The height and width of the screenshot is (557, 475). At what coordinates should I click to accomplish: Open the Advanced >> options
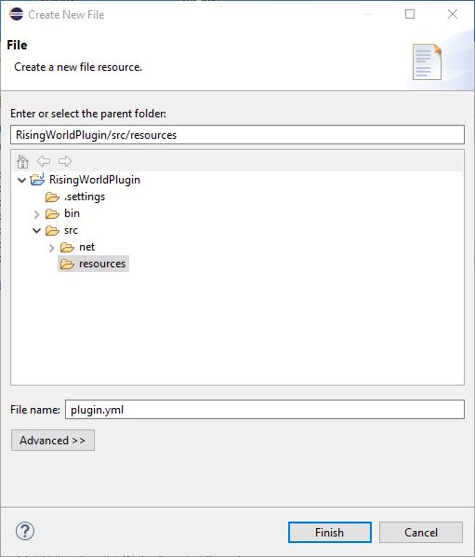(x=53, y=441)
